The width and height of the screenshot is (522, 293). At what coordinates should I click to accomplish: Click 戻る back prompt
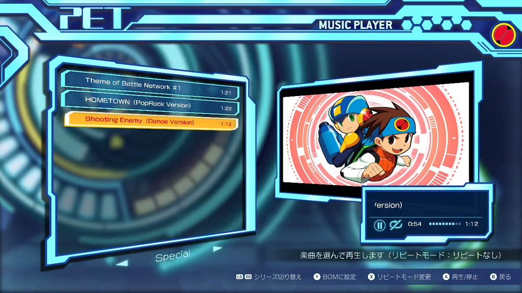click(x=505, y=277)
